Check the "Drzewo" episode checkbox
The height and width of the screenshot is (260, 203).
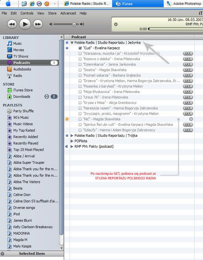coord(80,81)
